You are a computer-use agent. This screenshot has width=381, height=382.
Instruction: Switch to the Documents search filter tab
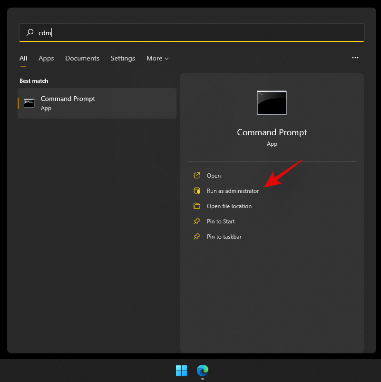82,58
